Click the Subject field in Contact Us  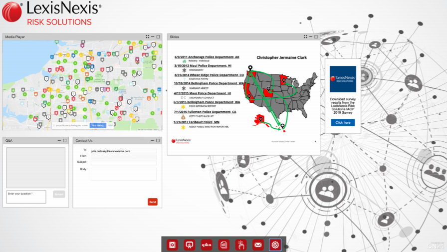coord(123,163)
